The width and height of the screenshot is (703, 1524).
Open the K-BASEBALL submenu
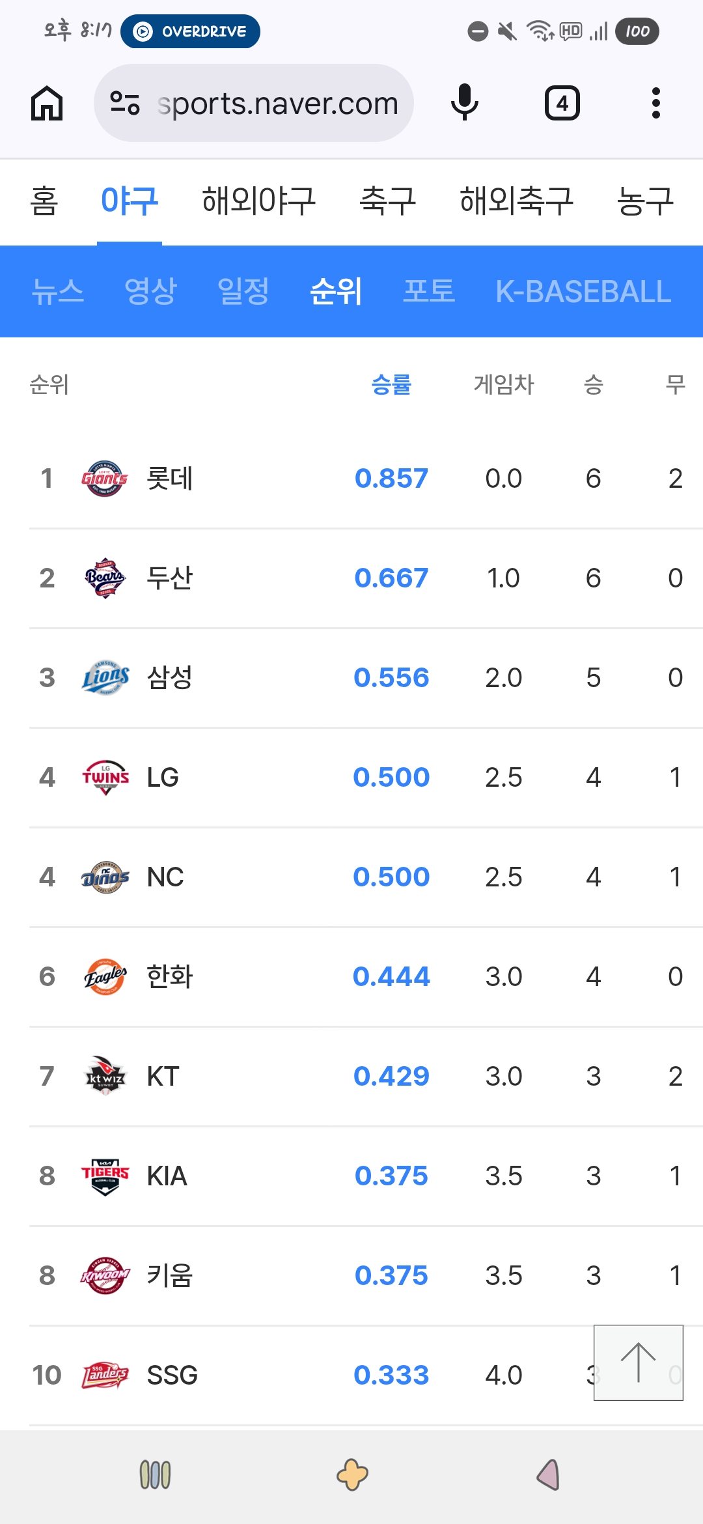point(583,291)
